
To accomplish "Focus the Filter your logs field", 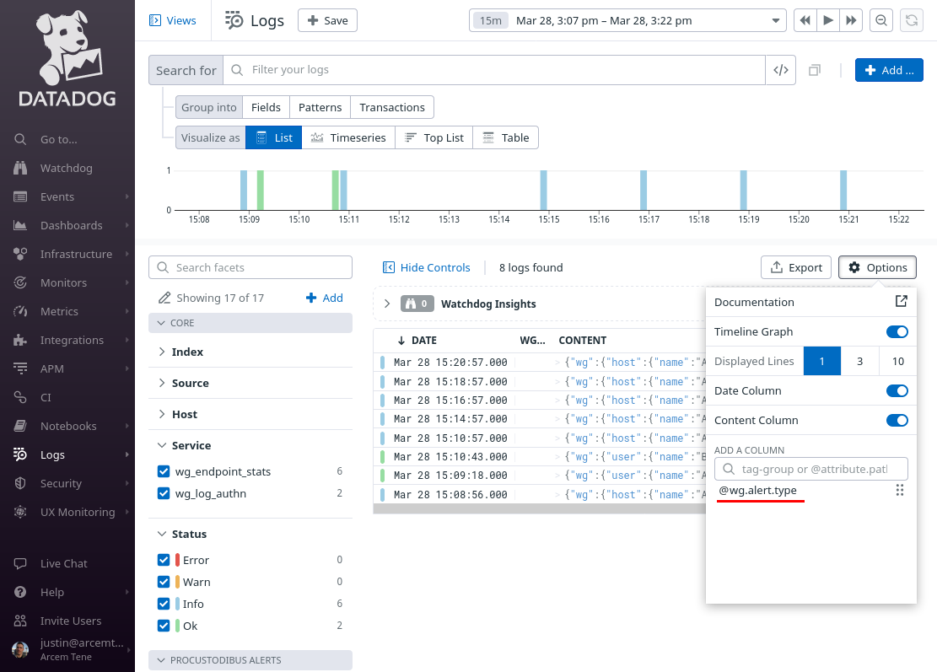I will pos(494,70).
